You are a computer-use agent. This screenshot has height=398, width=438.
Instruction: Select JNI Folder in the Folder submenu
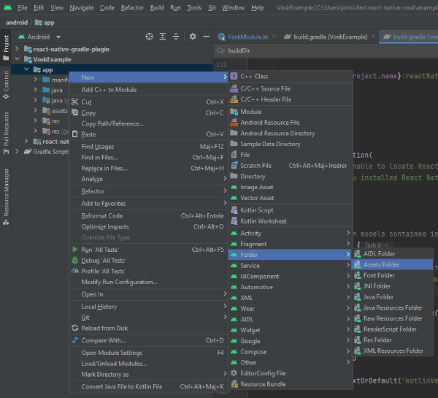coord(392,286)
